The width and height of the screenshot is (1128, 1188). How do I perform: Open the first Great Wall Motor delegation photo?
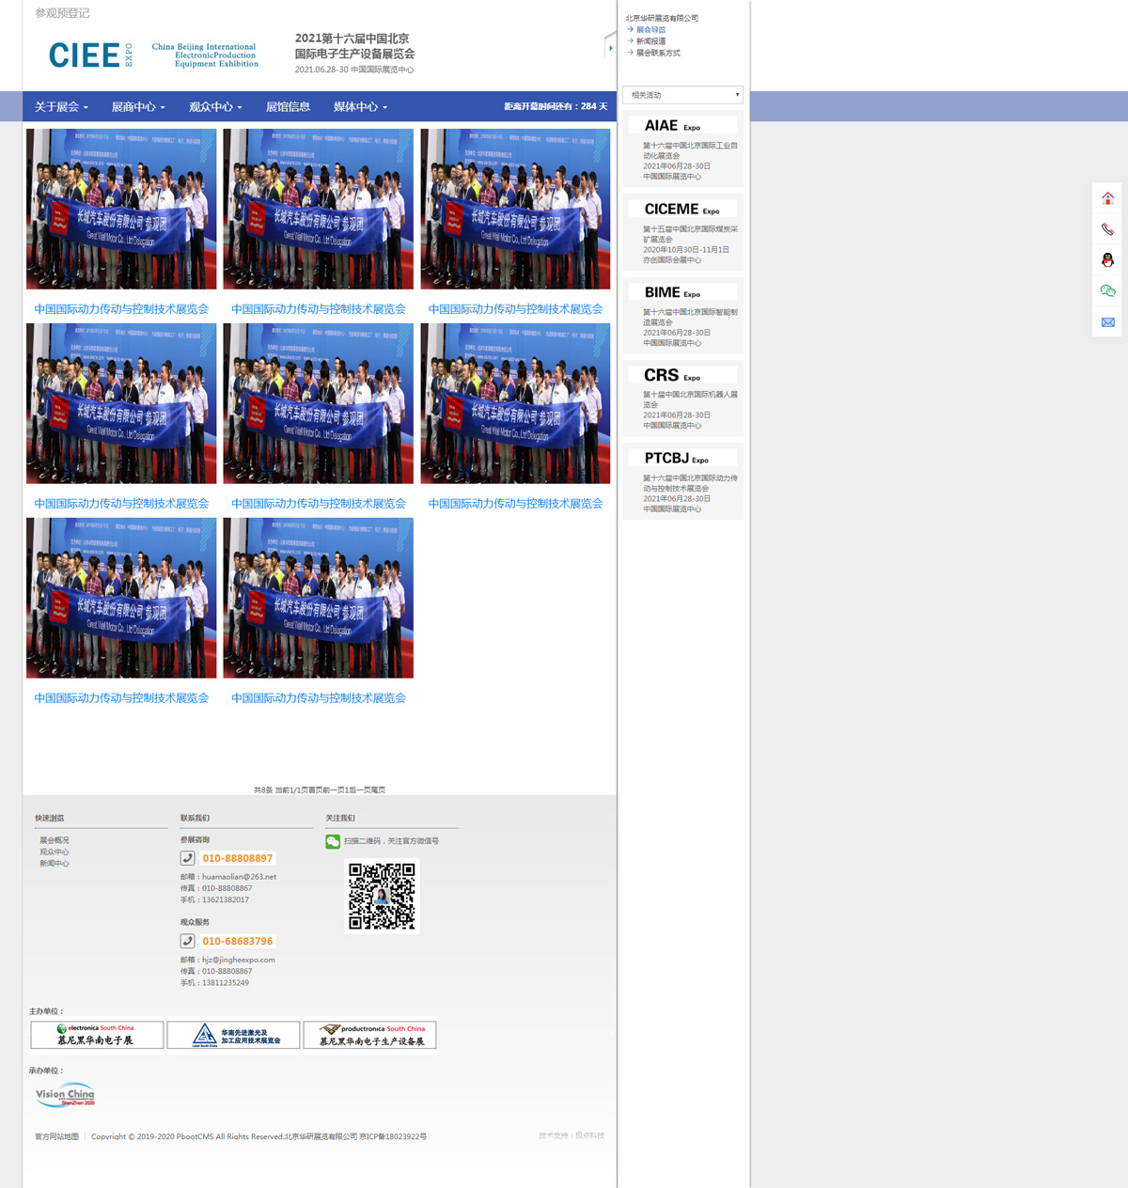[121, 209]
